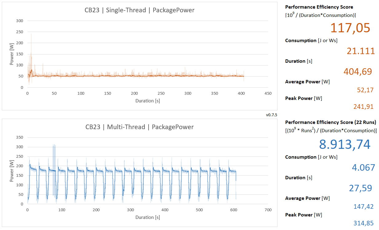Select the single-thread consumption value 21.111

point(361,51)
